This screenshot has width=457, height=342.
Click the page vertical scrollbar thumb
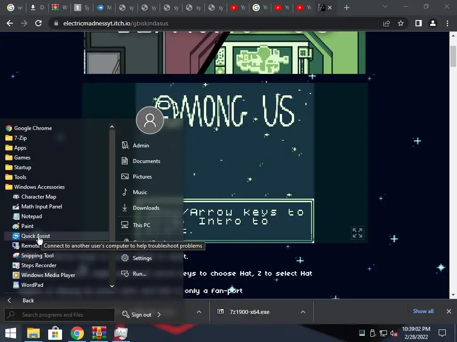[453, 56]
